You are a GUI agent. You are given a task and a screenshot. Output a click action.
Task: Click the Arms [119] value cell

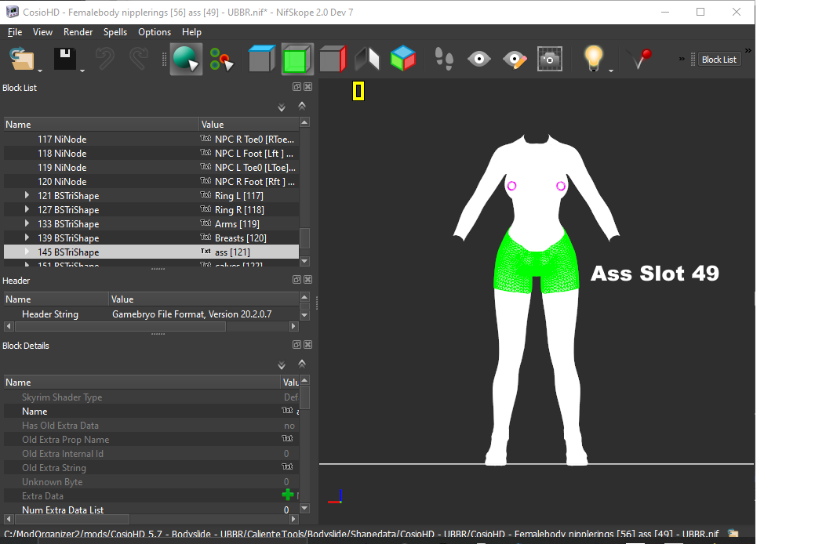point(249,224)
